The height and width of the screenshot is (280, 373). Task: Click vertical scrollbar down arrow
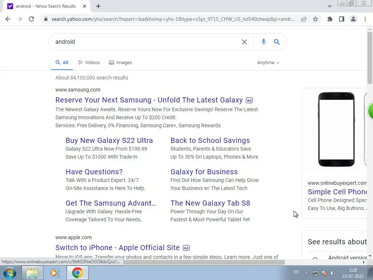(x=370, y=256)
